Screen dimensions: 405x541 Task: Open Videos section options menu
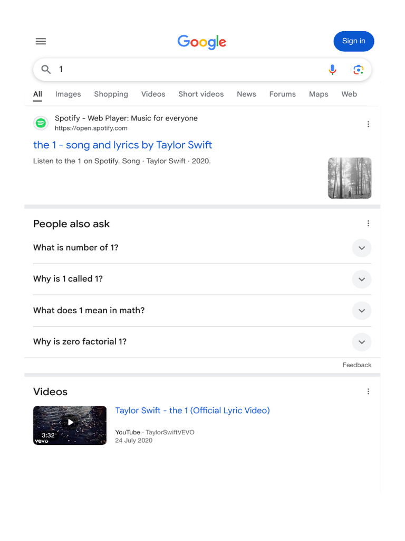click(x=368, y=391)
